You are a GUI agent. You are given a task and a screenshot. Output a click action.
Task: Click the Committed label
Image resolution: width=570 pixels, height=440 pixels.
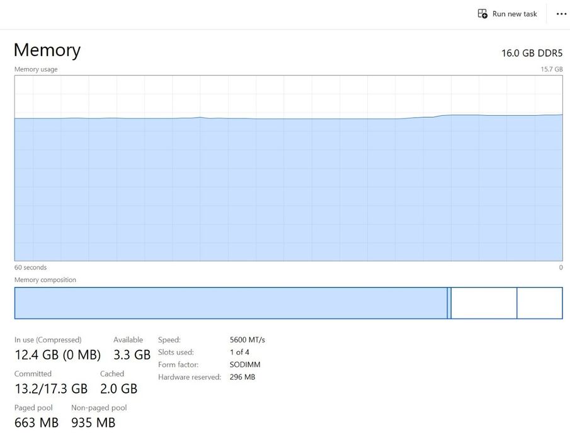point(33,373)
